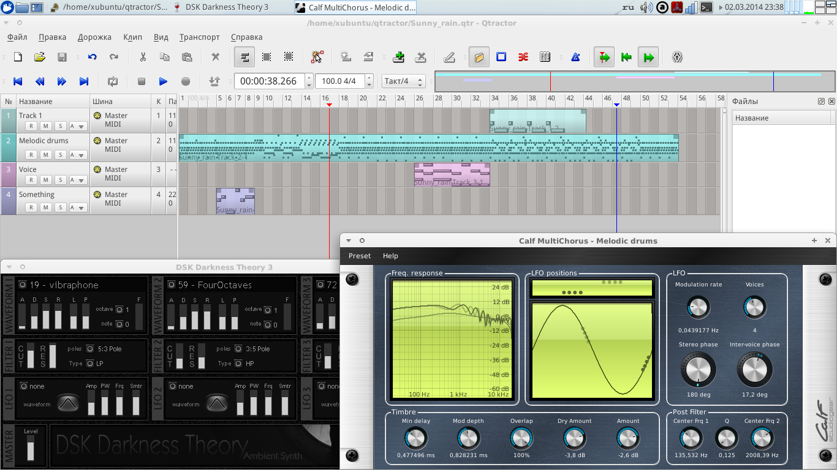Viewport: 837px width, 470px height.
Task: Open the Дорожка menu
Action: click(94, 37)
